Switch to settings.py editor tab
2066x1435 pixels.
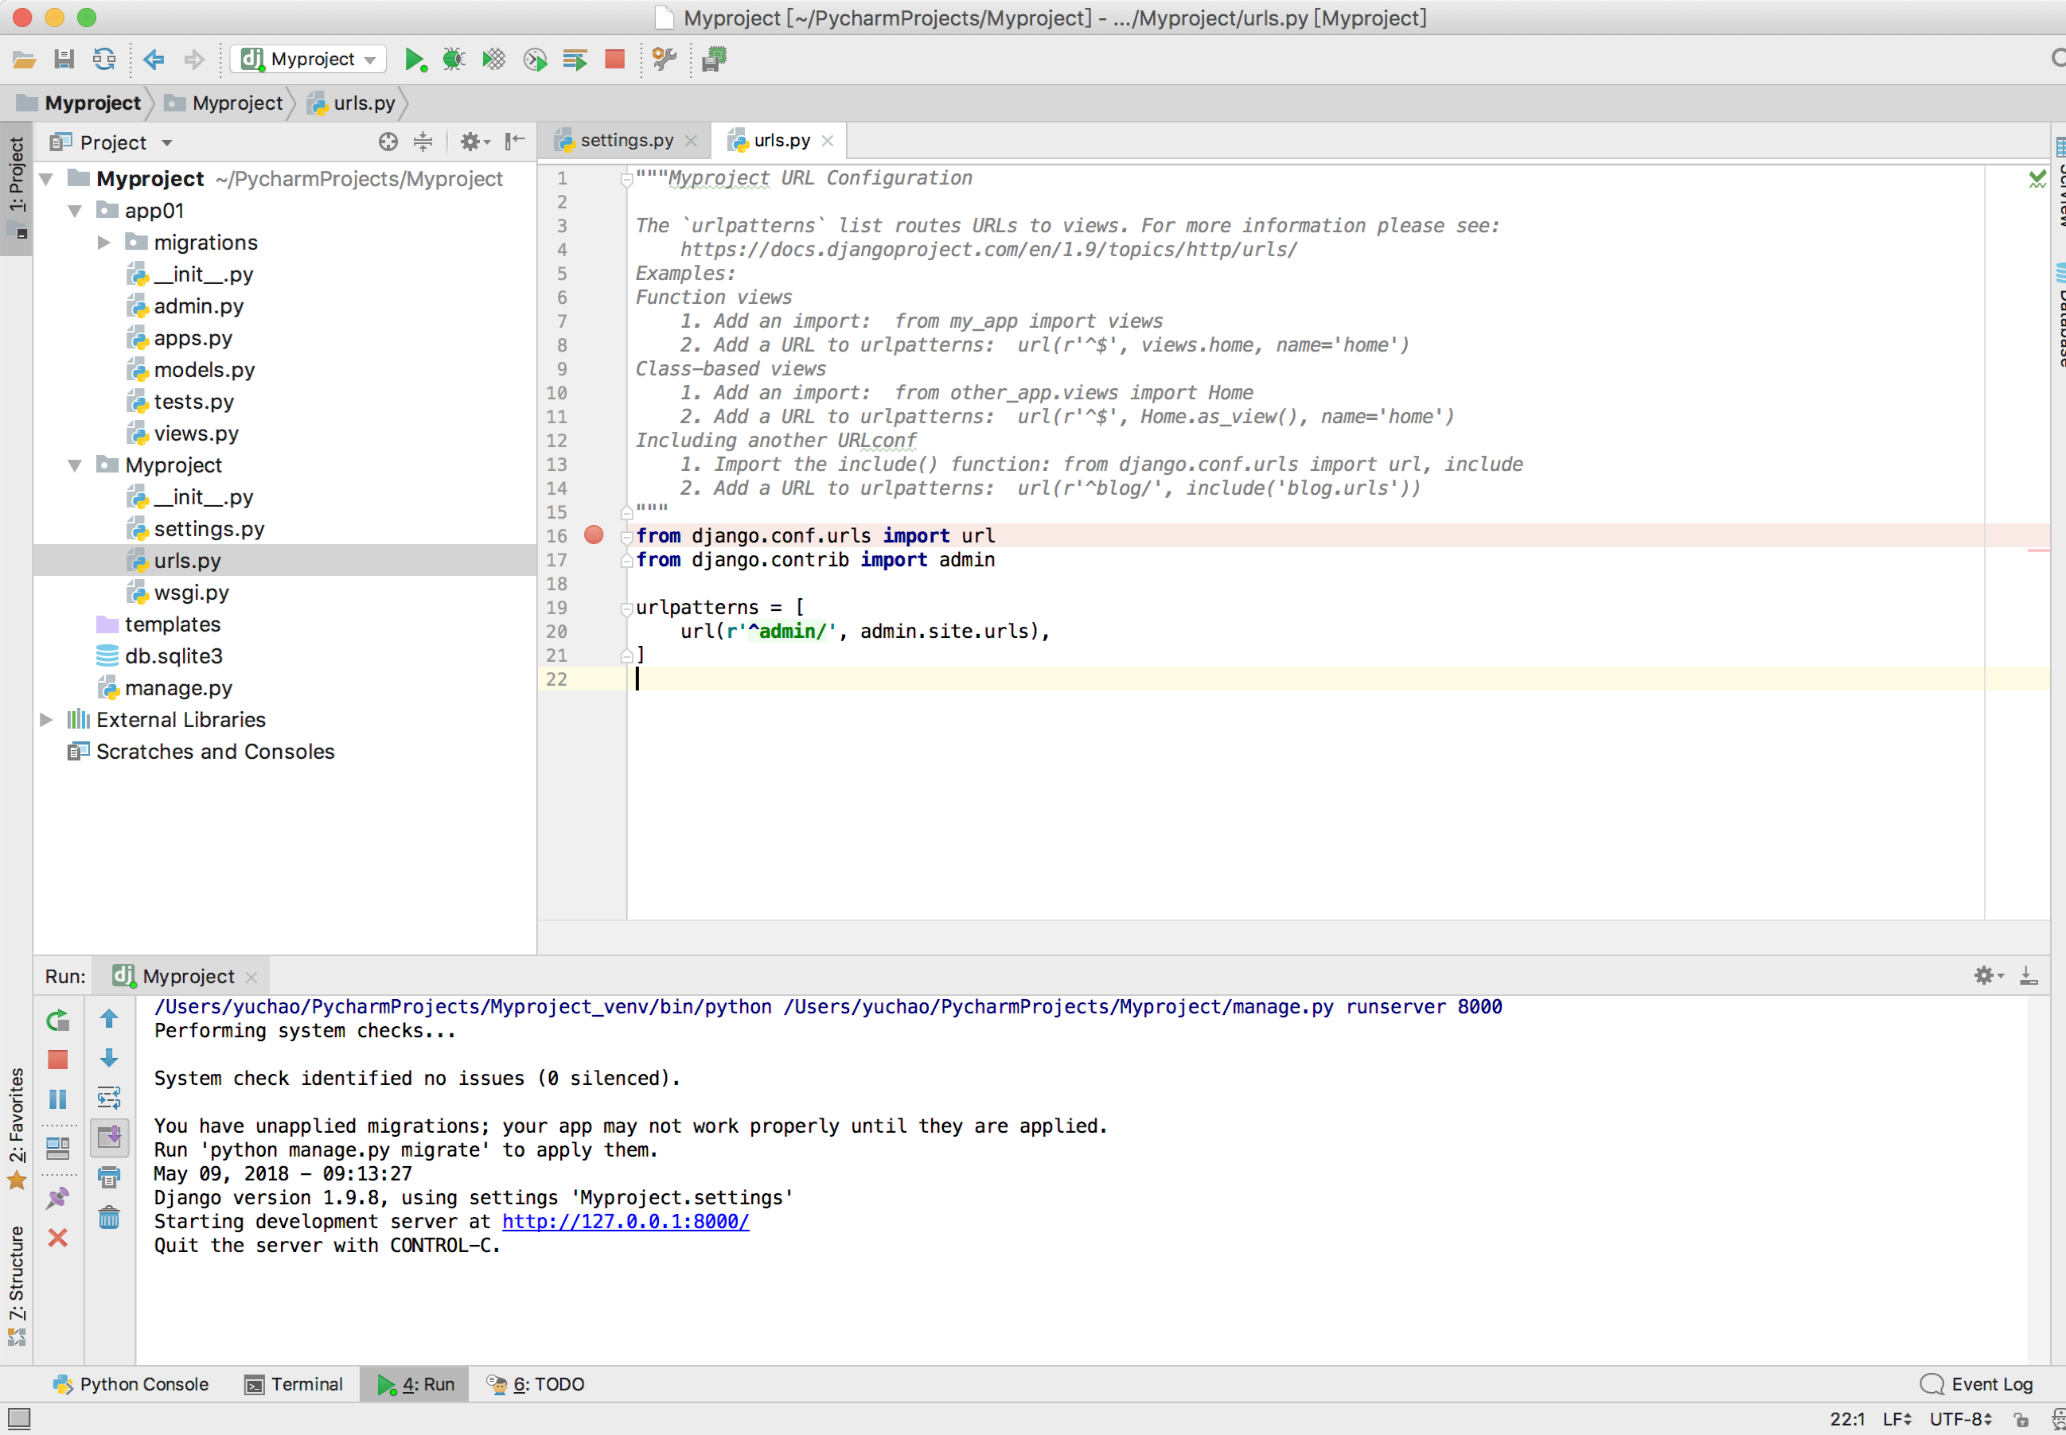click(x=625, y=140)
